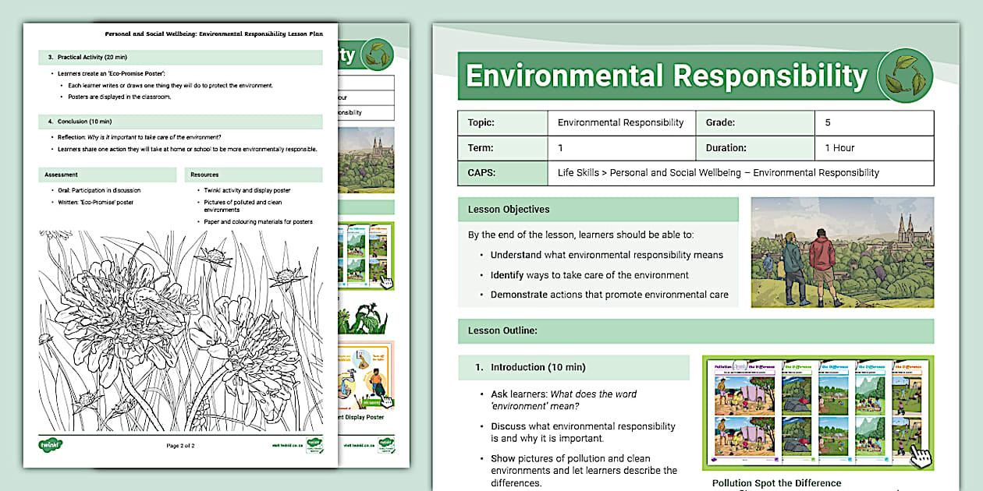The height and width of the screenshot is (491, 983).
Task: Click the 'Assessment' section header
Action: click(x=107, y=175)
